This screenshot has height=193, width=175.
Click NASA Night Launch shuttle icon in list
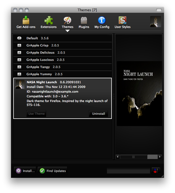pos(20,84)
